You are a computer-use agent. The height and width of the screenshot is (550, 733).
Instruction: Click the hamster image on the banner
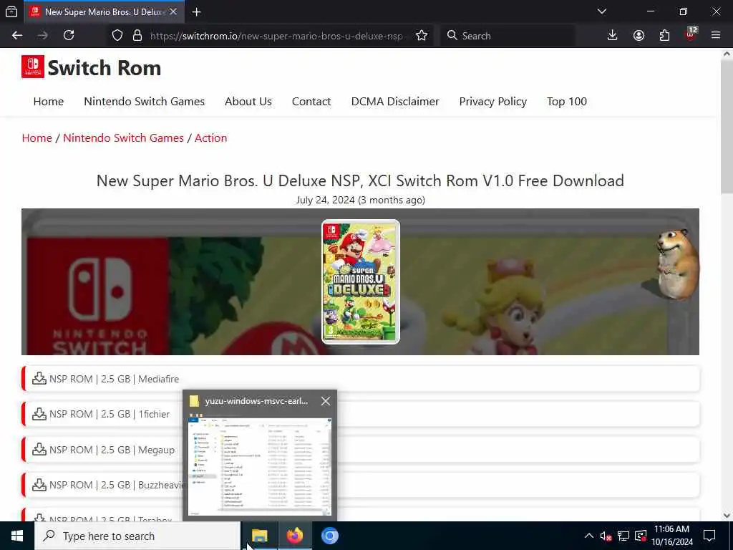coord(677,264)
